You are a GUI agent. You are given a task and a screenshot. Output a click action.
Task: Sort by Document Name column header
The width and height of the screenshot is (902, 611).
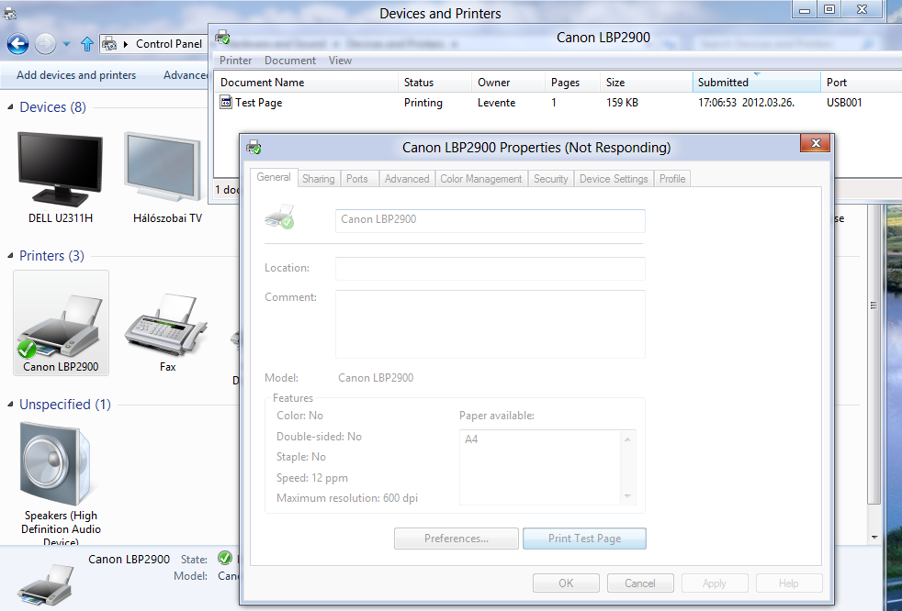point(306,83)
